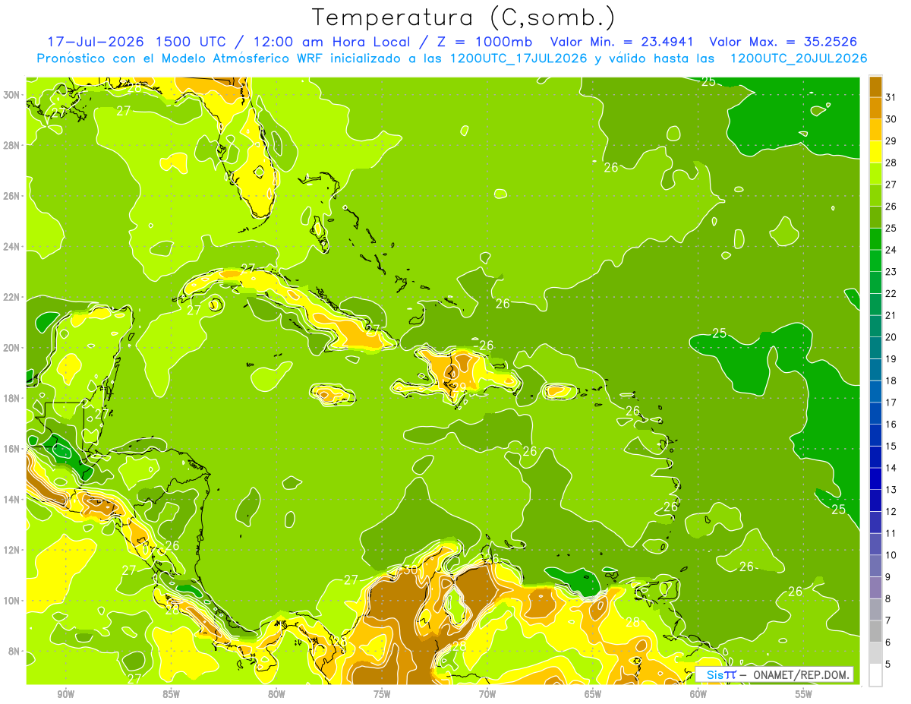Click the green swatch between scale labels 23 and 24
Screen dimensions: 911x704
click(x=875, y=260)
